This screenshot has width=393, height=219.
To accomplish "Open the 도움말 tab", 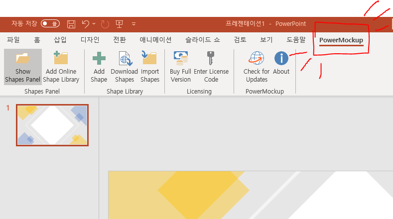I will [296, 40].
